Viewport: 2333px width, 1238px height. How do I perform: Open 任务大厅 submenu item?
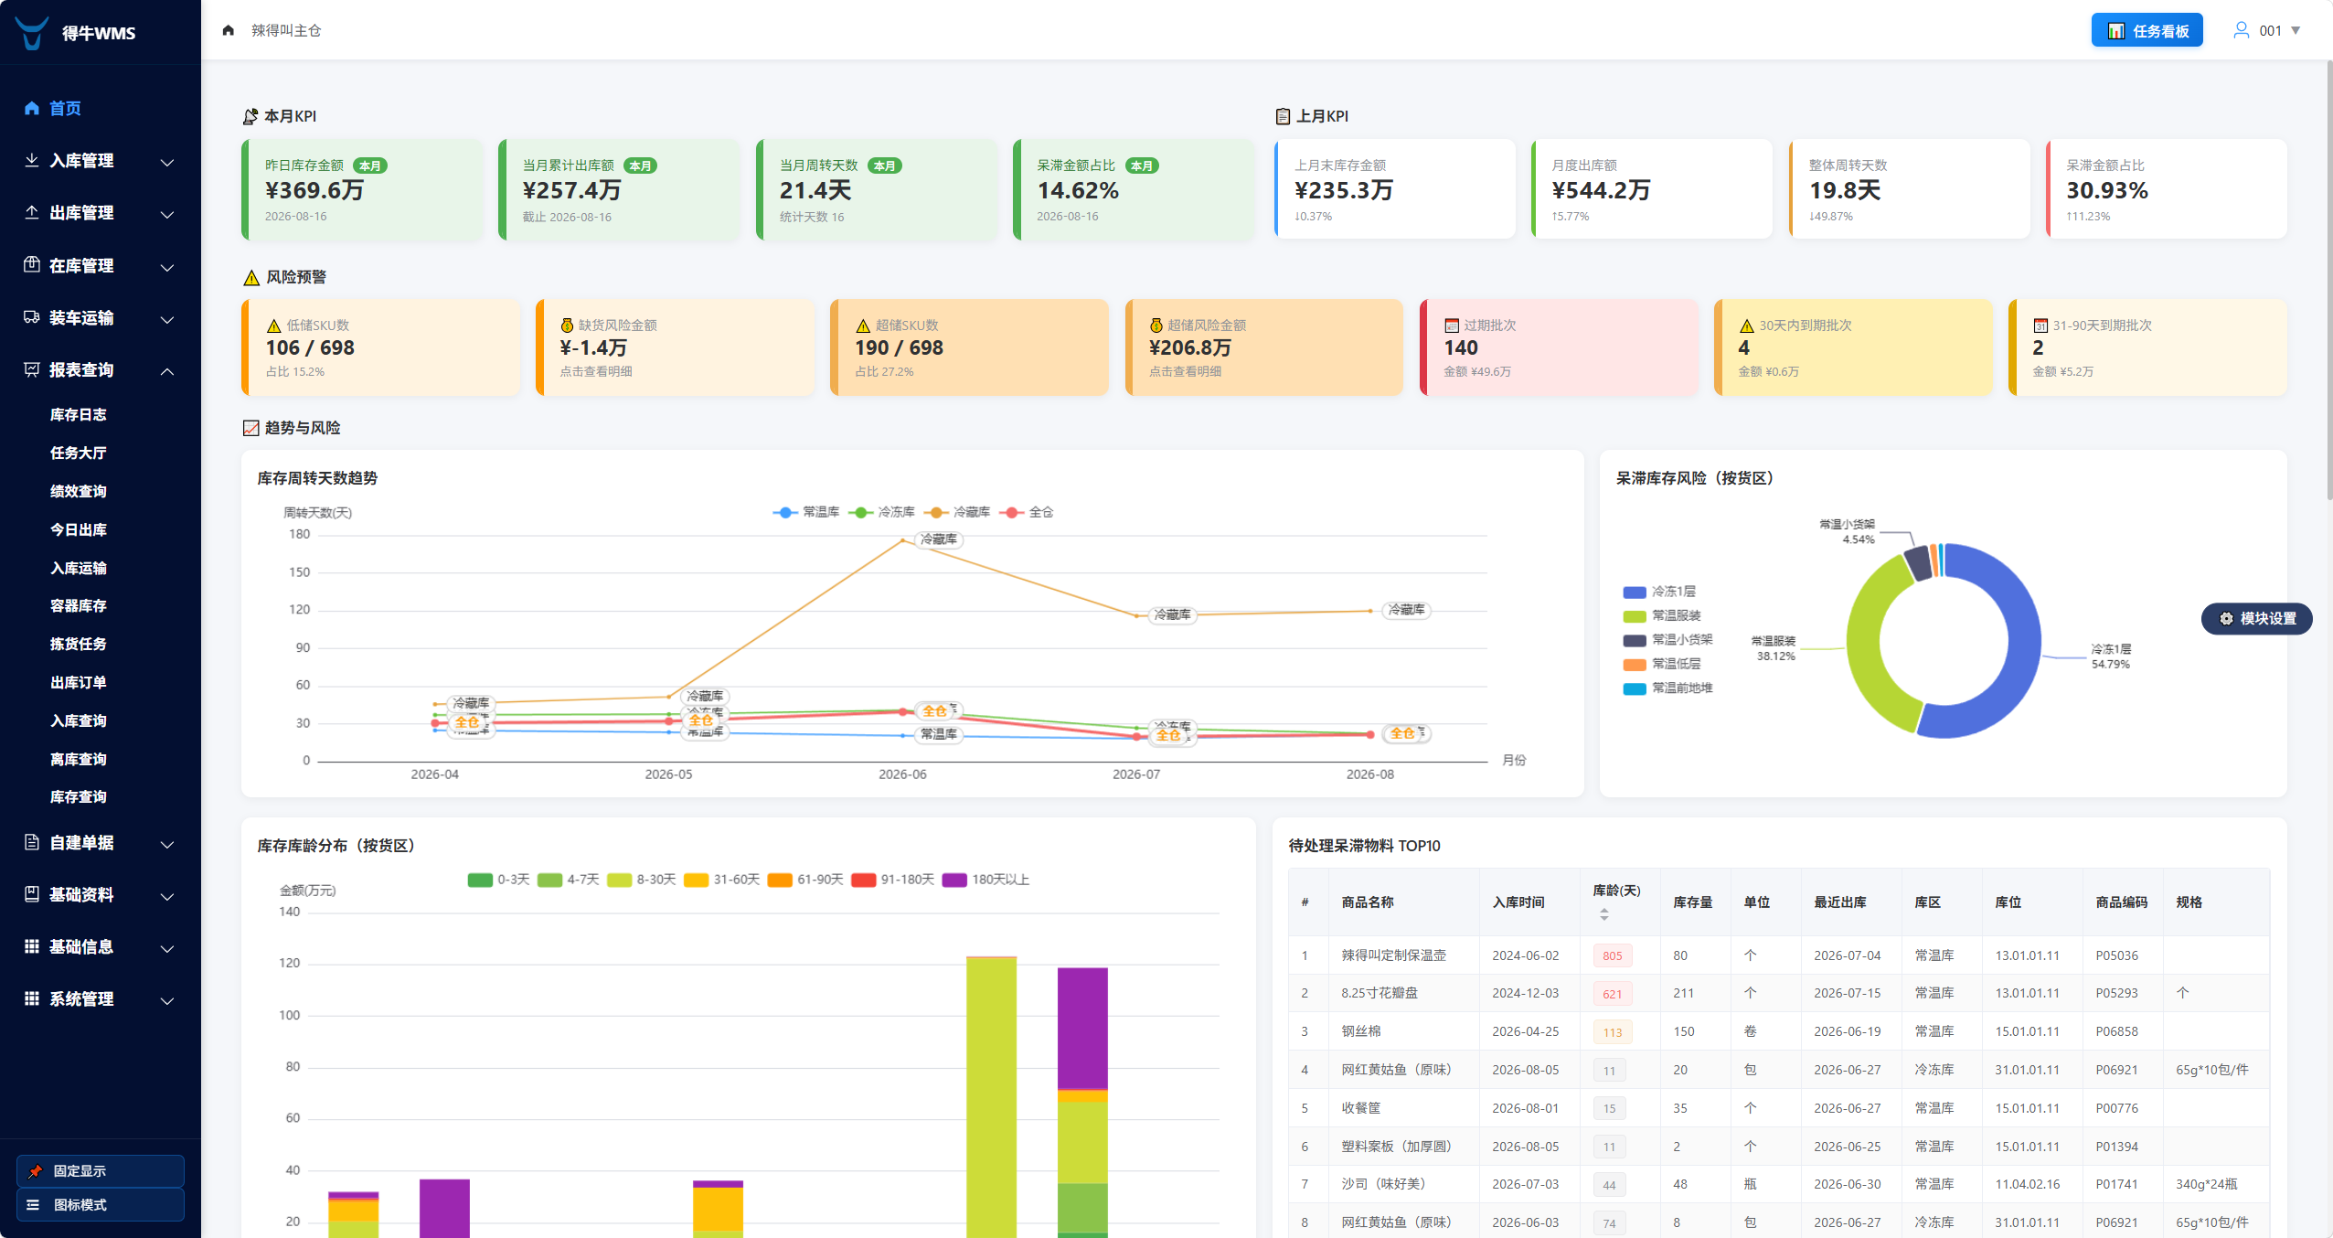[x=79, y=453]
